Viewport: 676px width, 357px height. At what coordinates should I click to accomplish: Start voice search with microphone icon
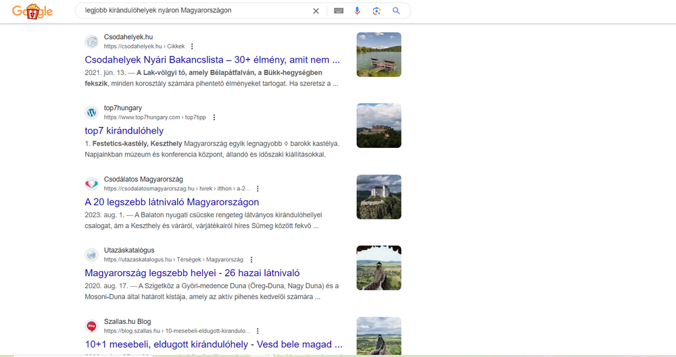pos(357,11)
